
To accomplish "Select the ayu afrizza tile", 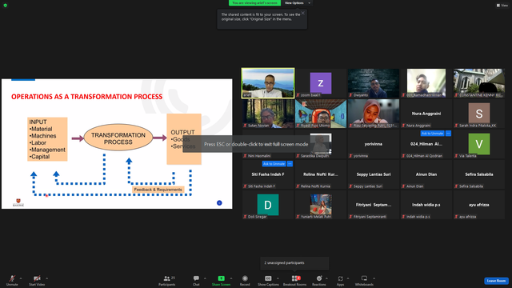I will (x=479, y=205).
